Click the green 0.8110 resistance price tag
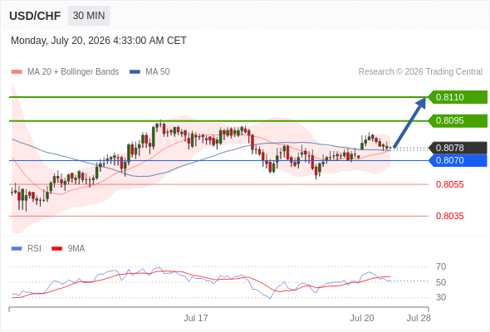 pyautogui.click(x=458, y=97)
